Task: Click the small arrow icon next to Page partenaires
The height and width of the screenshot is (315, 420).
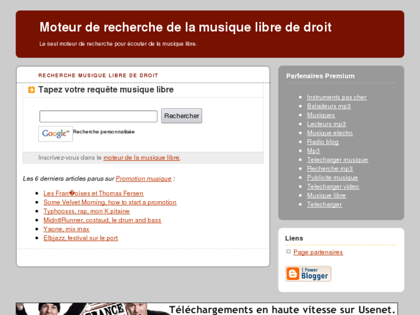Action: [x=288, y=251]
